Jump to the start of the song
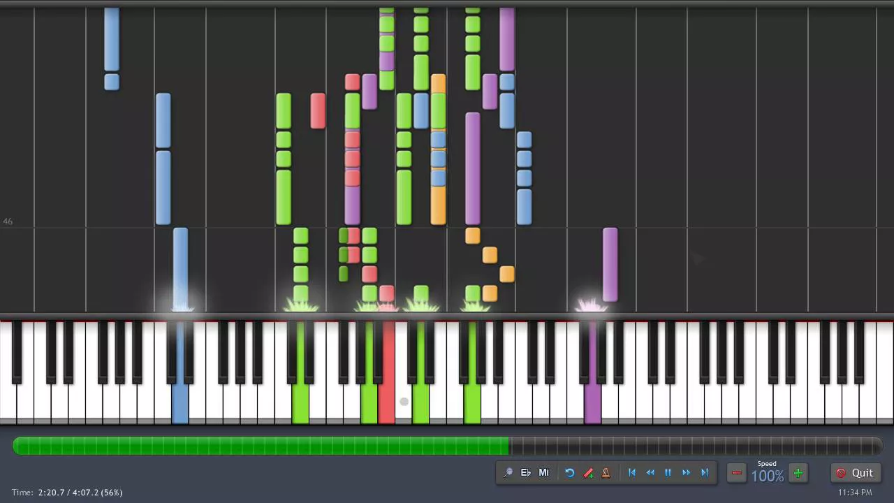The height and width of the screenshot is (503, 894). pos(632,473)
